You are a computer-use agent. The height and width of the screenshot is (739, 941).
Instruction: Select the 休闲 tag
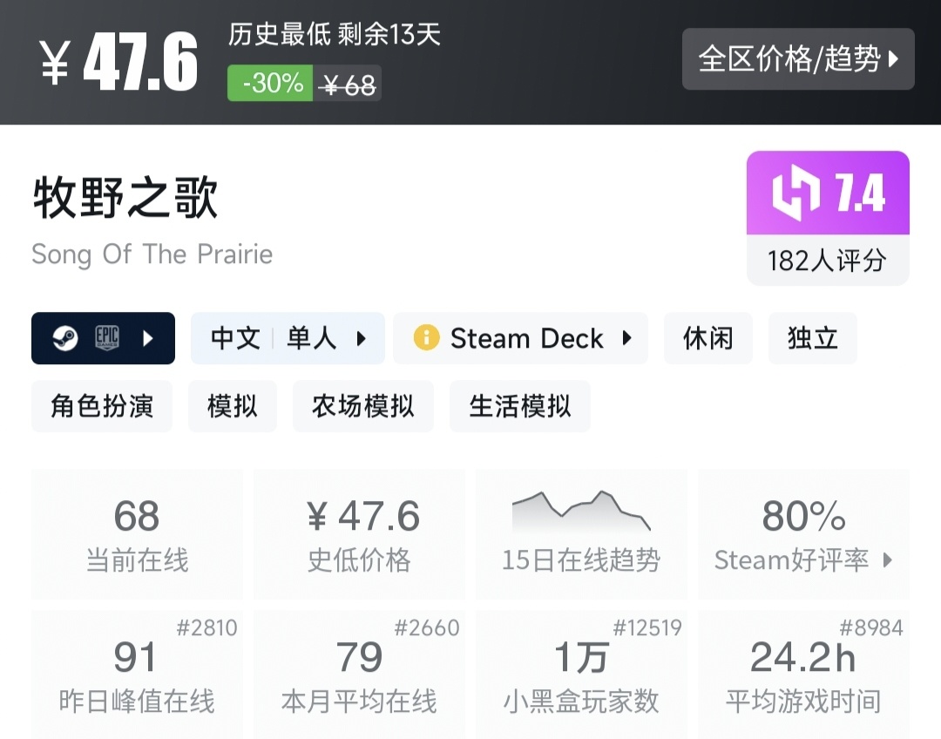click(x=707, y=338)
